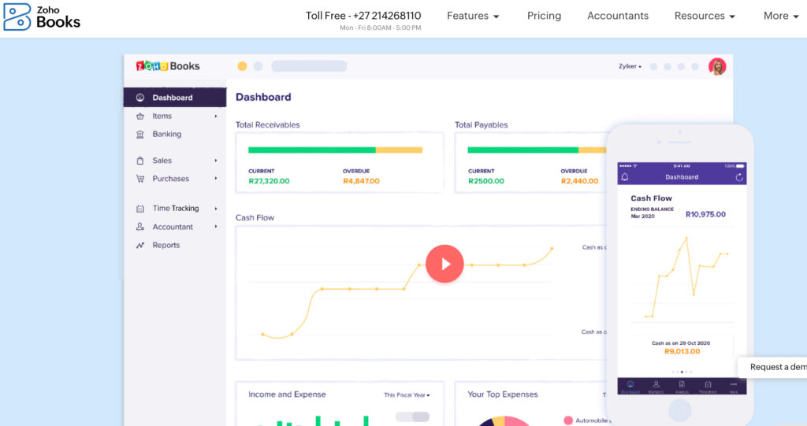The image size is (807, 426).
Task: Click the Items basket icon
Action: (x=140, y=117)
